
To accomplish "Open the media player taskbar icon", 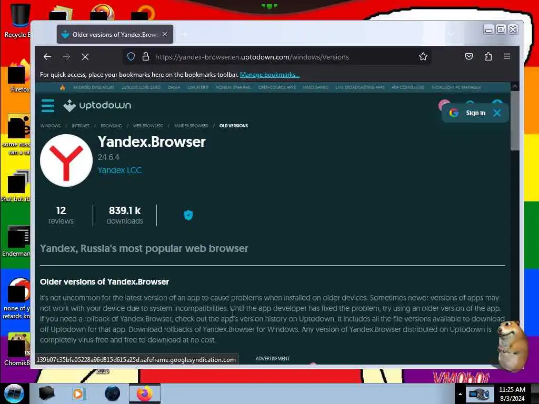I will tap(78, 393).
